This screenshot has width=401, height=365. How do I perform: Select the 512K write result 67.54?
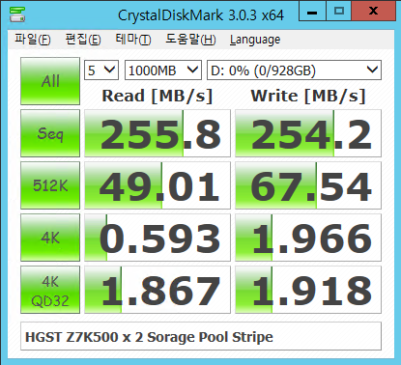click(x=308, y=185)
